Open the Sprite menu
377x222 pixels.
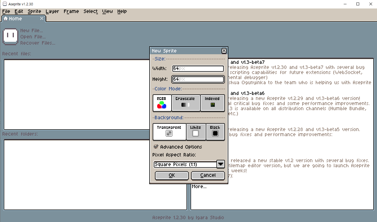34,11
